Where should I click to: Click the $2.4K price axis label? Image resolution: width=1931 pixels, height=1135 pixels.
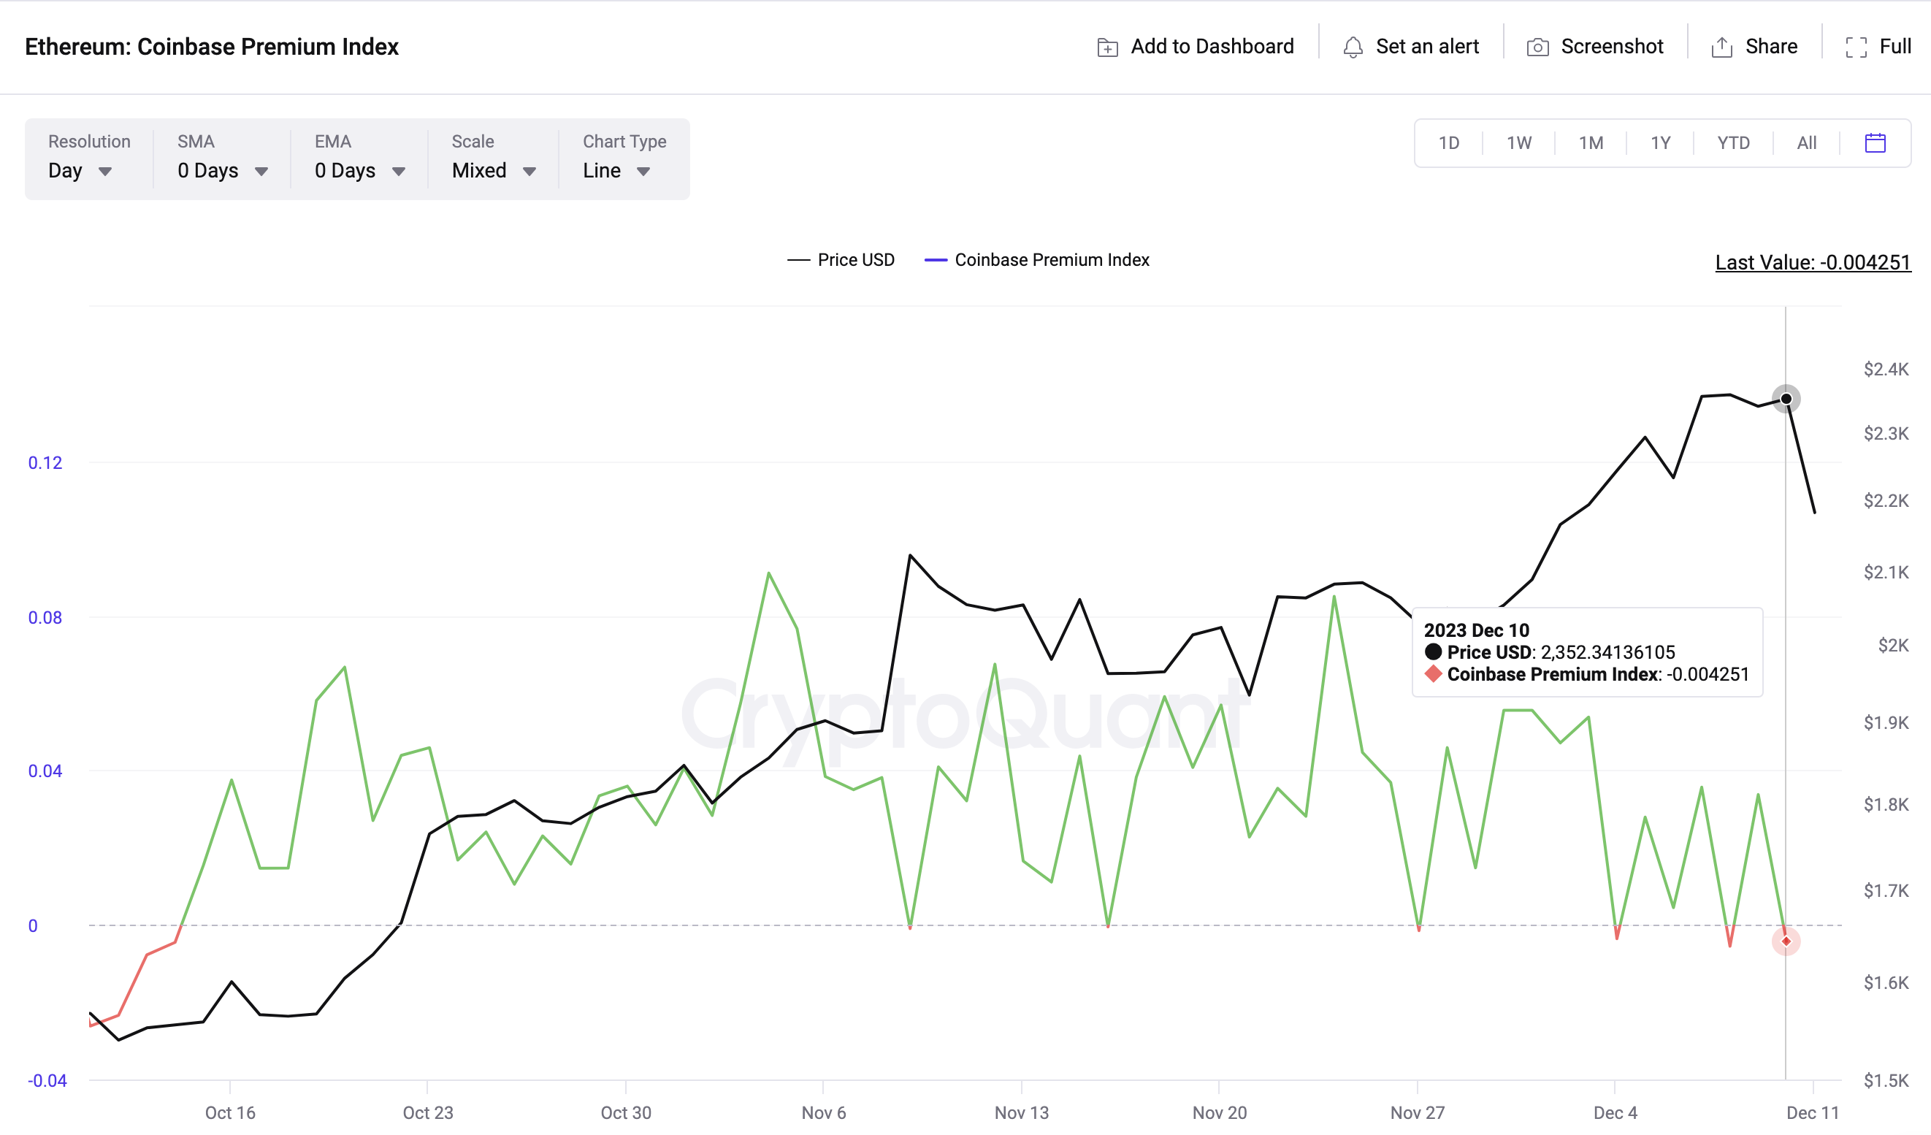1886,370
